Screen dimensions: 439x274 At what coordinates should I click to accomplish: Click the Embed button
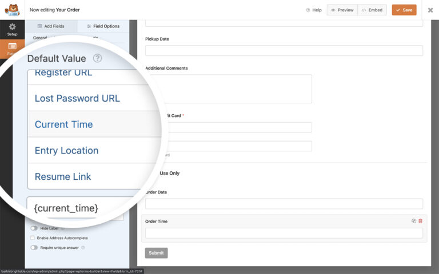372,10
